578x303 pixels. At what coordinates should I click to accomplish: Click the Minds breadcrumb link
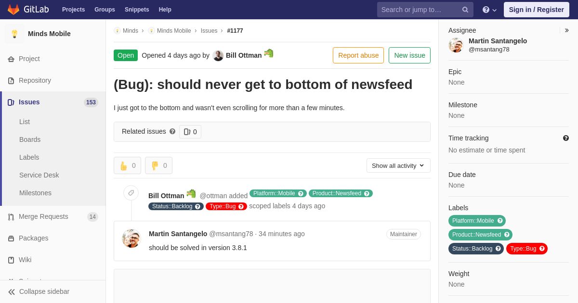[x=131, y=31]
